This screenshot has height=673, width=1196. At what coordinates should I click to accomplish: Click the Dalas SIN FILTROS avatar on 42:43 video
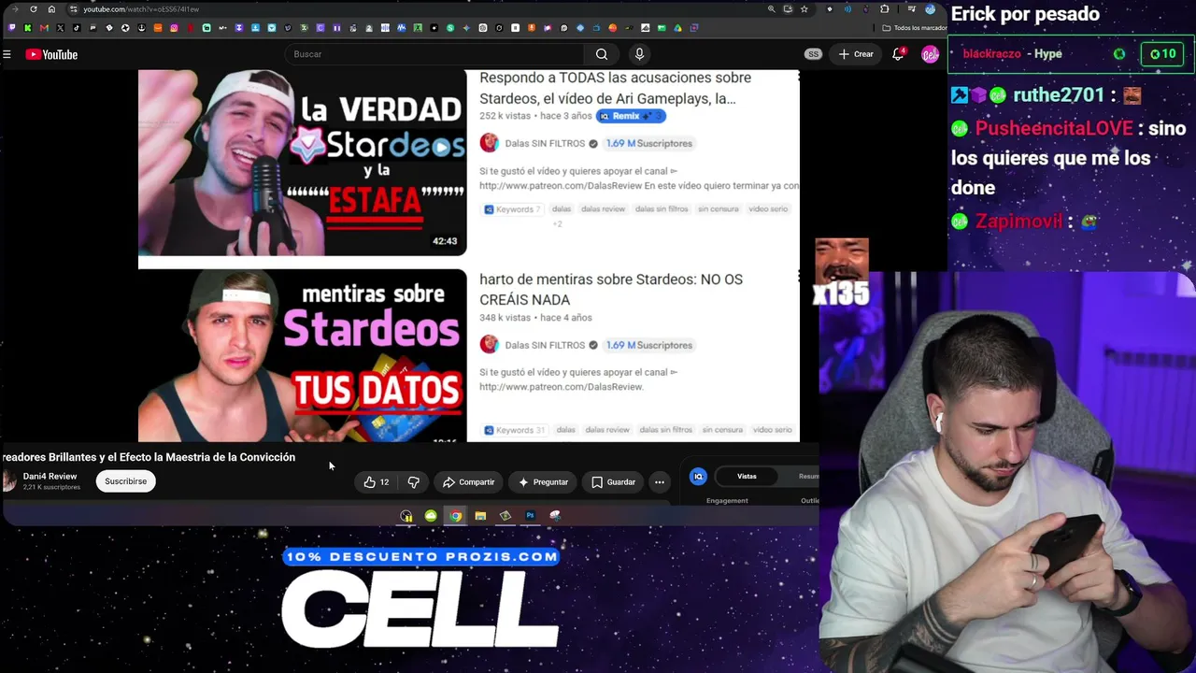coord(489,143)
